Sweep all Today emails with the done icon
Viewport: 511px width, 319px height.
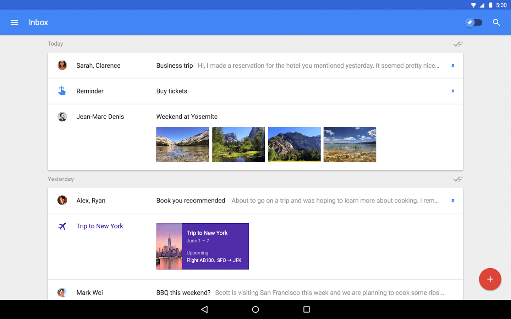tap(458, 44)
